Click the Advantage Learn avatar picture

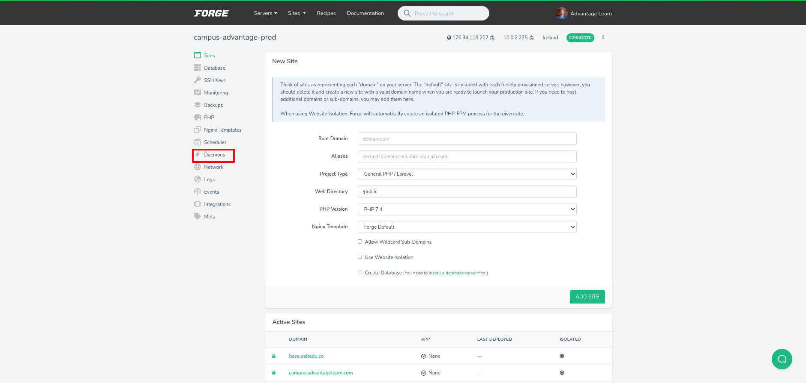click(562, 13)
